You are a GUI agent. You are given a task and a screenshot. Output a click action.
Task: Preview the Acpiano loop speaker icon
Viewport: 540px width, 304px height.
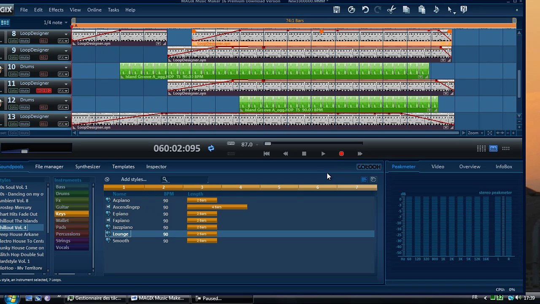click(108, 200)
